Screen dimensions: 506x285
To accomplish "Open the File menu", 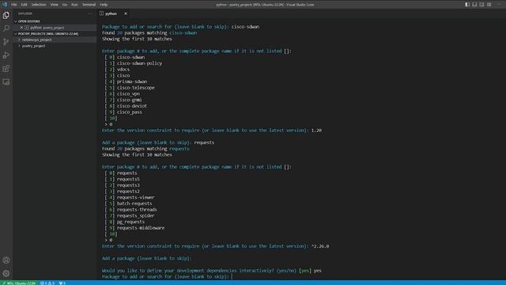I will point(14,5).
